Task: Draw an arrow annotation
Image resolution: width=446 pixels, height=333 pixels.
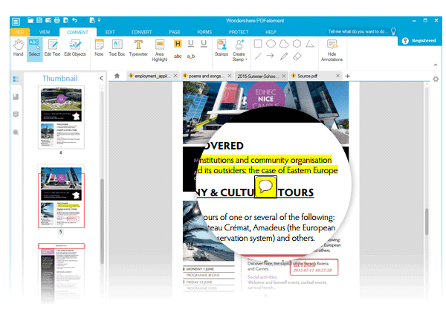Action: point(271,56)
